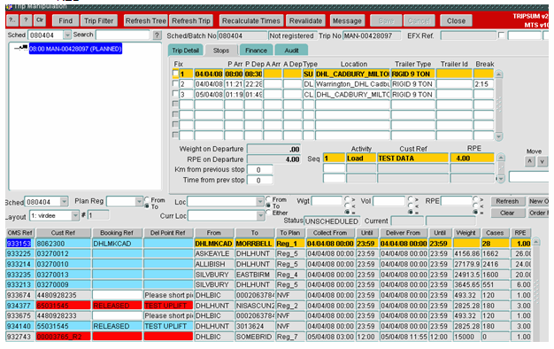The image size is (554, 349).
Task: Switch to the Stops tab
Action: click(221, 50)
